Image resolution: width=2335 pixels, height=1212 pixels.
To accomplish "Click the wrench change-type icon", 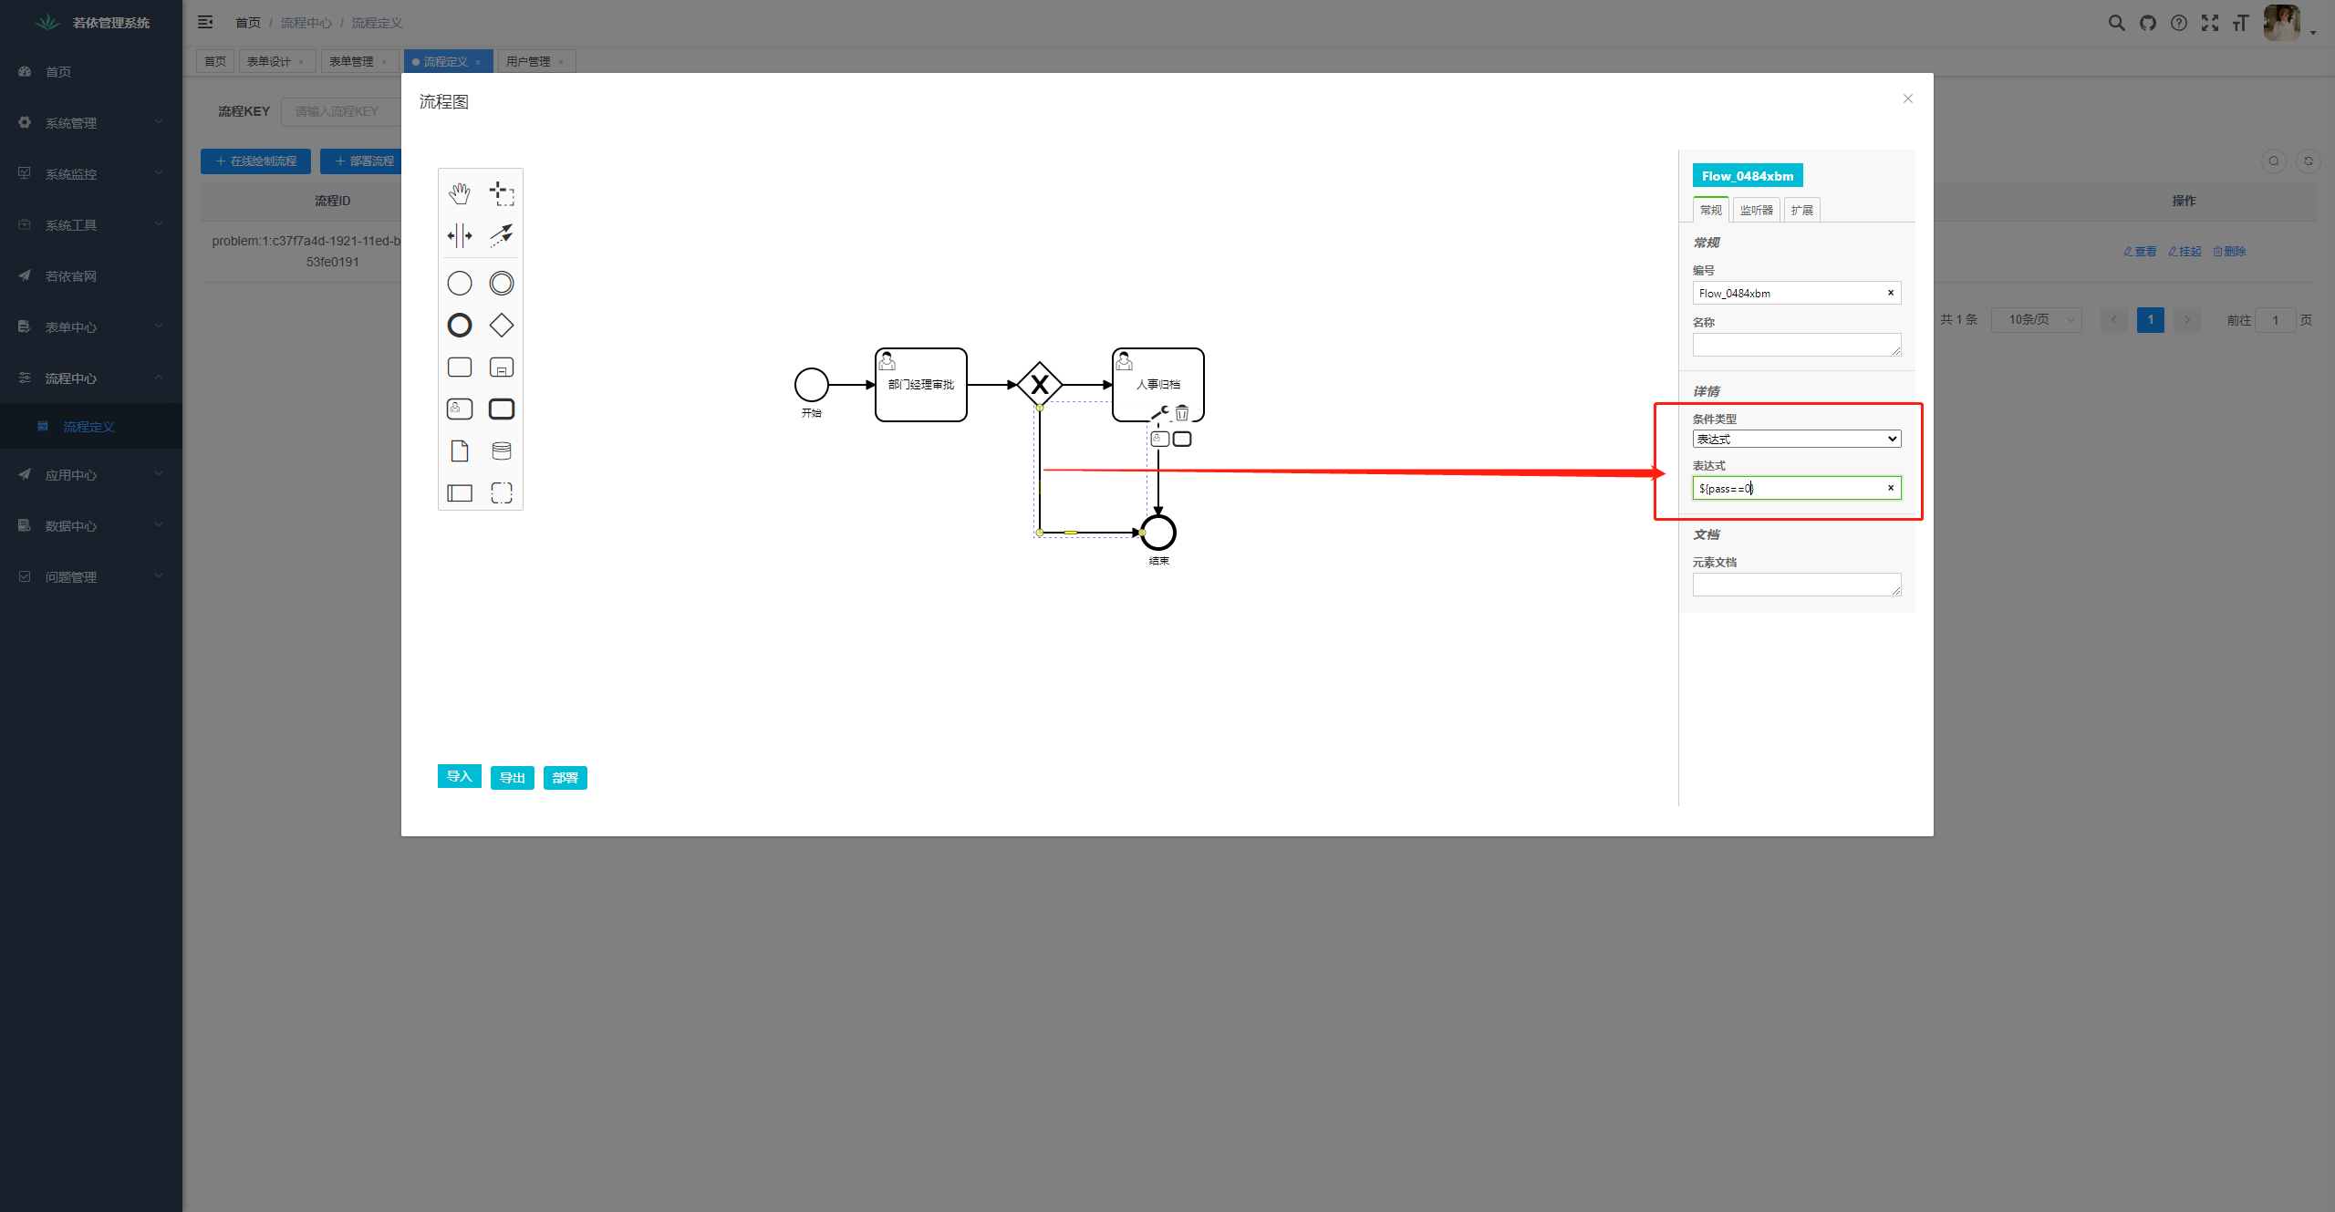I will pyautogui.click(x=1160, y=413).
